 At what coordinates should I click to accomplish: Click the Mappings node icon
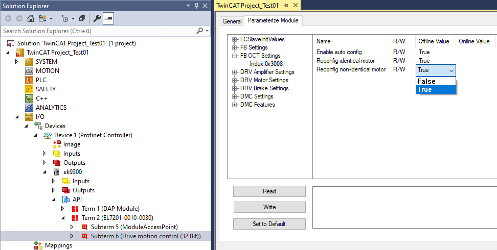(38, 245)
